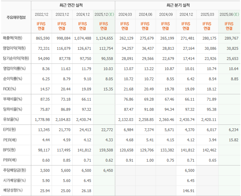The image size is (241, 196).
Task: Click operating profit value 72,331
Action: pos(44,48)
